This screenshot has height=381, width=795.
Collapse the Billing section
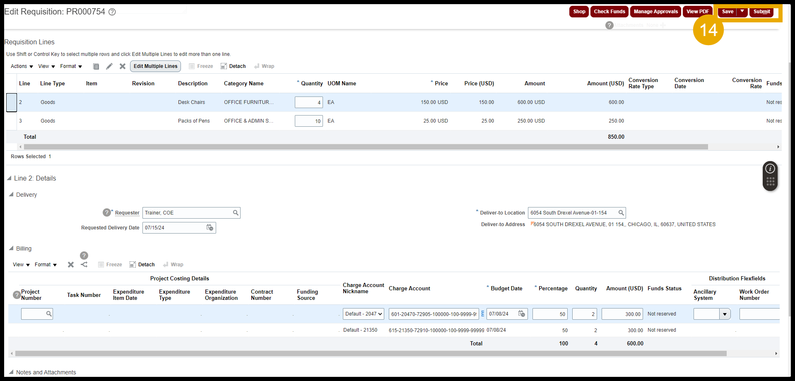point(11,248)
